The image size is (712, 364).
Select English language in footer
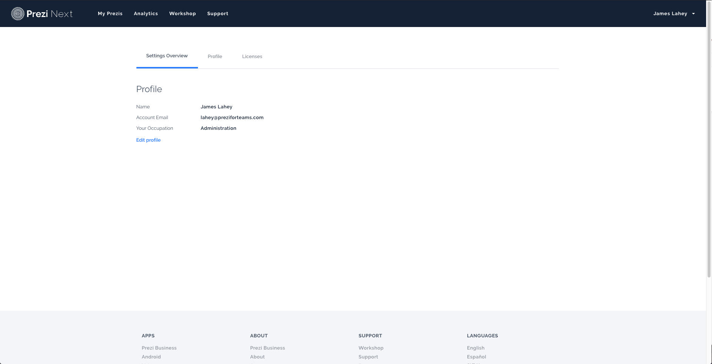point(476,348)
